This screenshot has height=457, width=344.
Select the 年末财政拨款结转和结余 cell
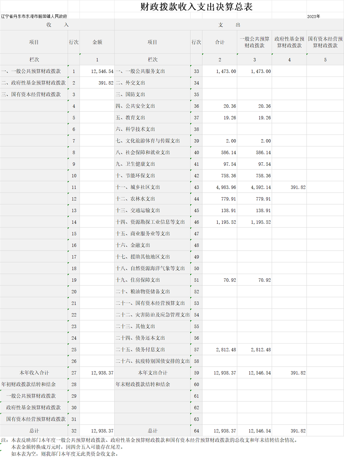152,384
